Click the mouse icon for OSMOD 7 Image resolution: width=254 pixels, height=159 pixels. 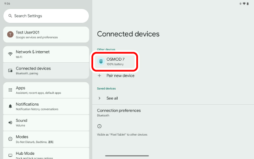pos(101,61)
